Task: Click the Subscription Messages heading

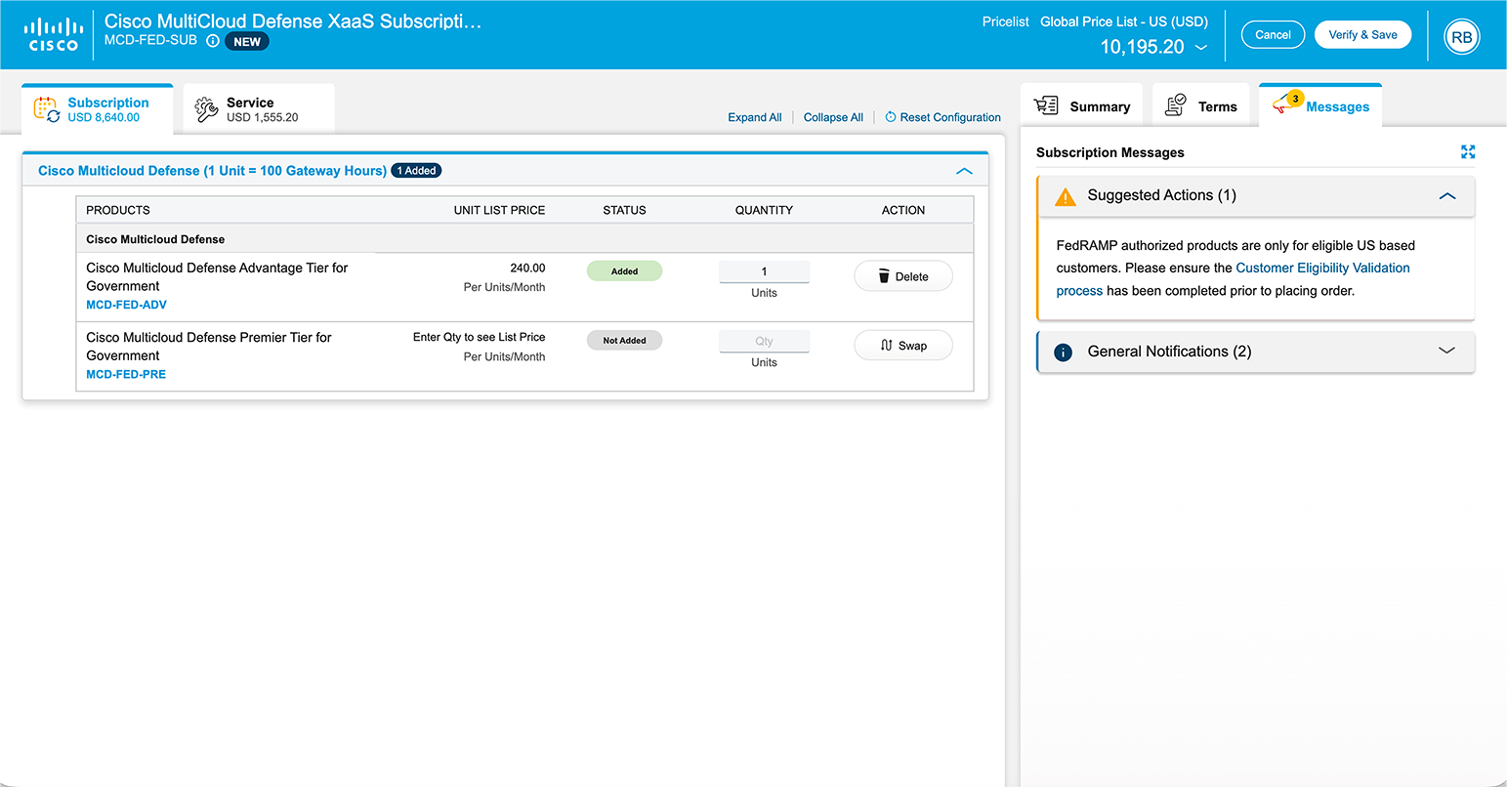Action: 1109,152
